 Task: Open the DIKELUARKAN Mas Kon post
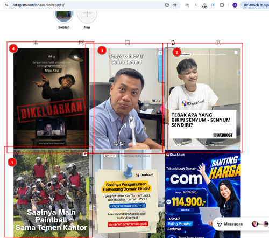[51, 99]
